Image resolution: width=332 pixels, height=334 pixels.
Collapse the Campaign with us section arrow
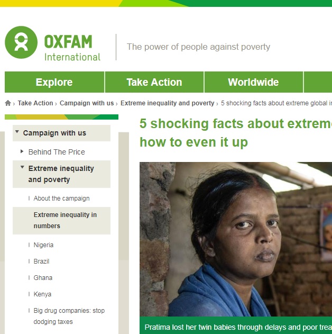click(x=17, y=132)
